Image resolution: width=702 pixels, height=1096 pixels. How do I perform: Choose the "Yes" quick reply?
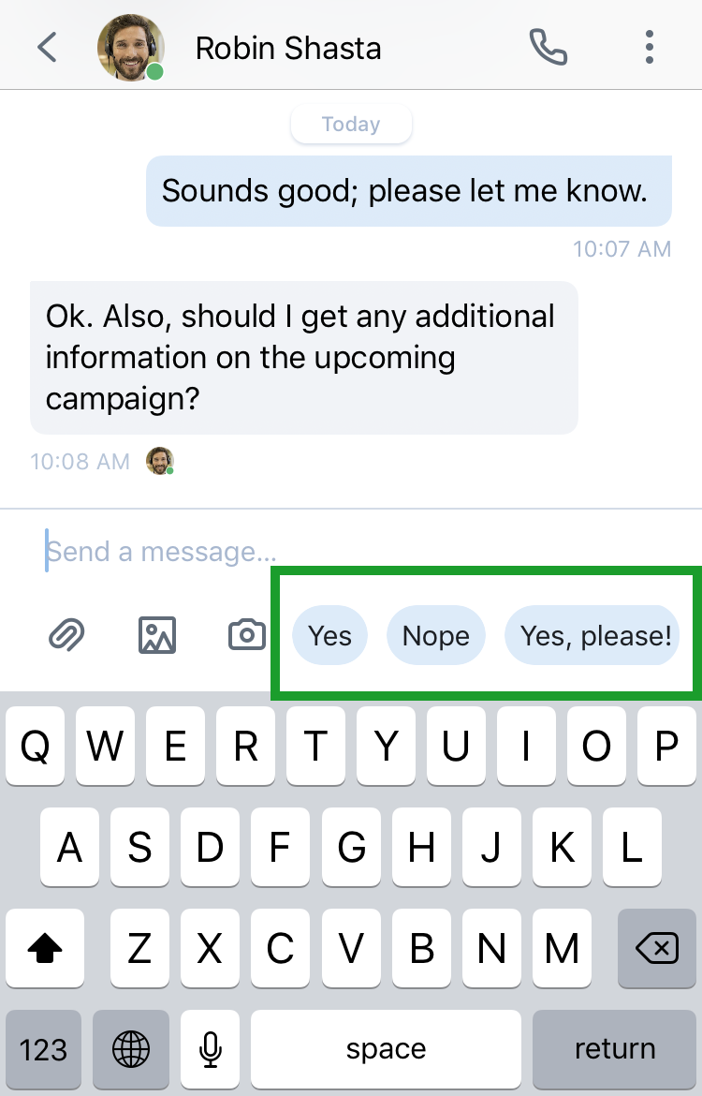329,635
